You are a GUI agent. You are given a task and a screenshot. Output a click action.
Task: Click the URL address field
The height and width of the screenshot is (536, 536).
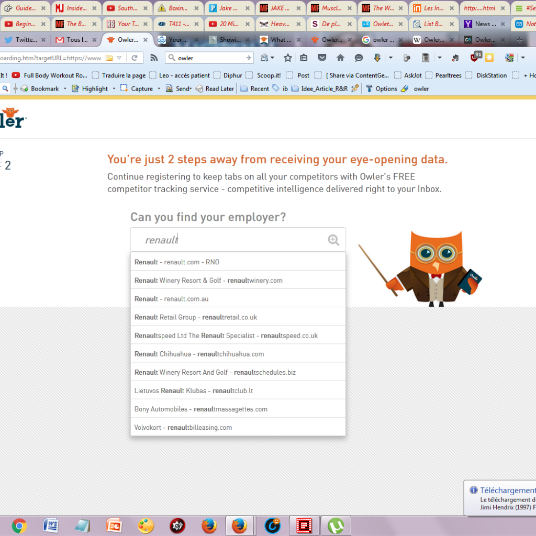[51, 58]
